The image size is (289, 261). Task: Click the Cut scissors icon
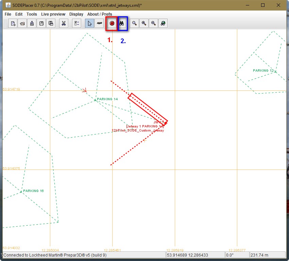63,23
